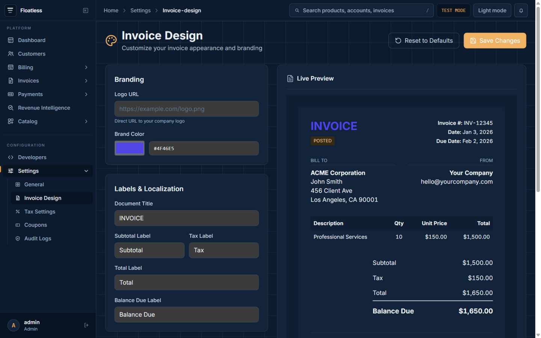Expand the Payments submenu
541x338 pixels.
pyautogui.click(x=86, y=94)
